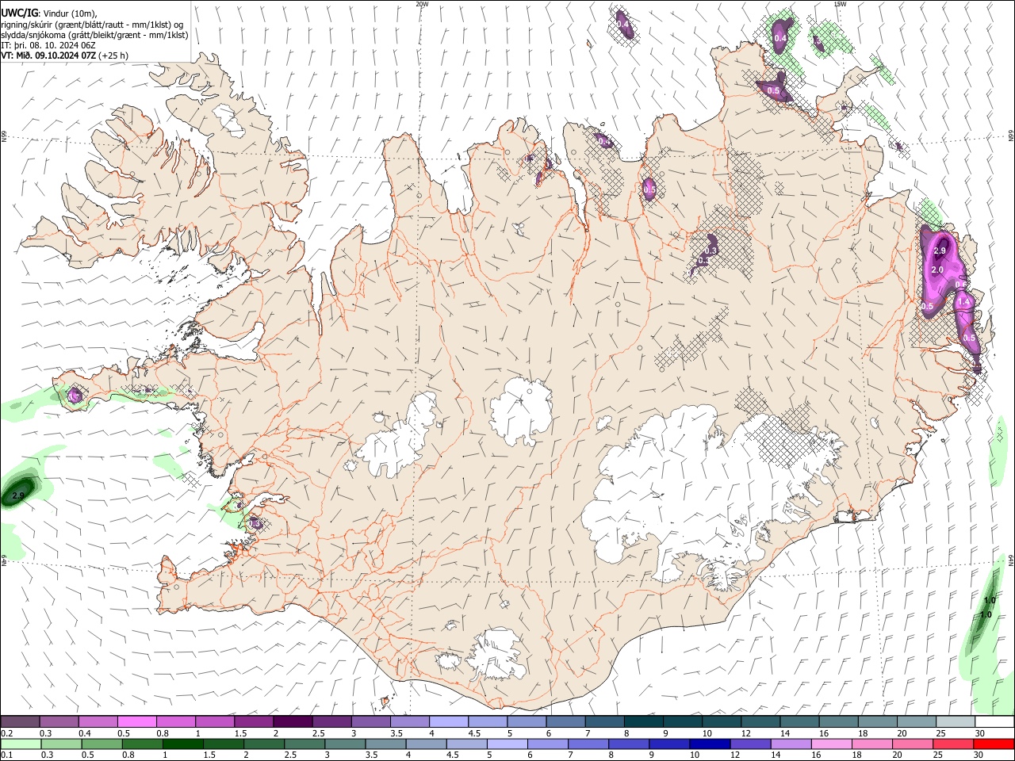Select the 'IT: þri. 08. 10. 2024 06Z' line

(x=48, y=45)
